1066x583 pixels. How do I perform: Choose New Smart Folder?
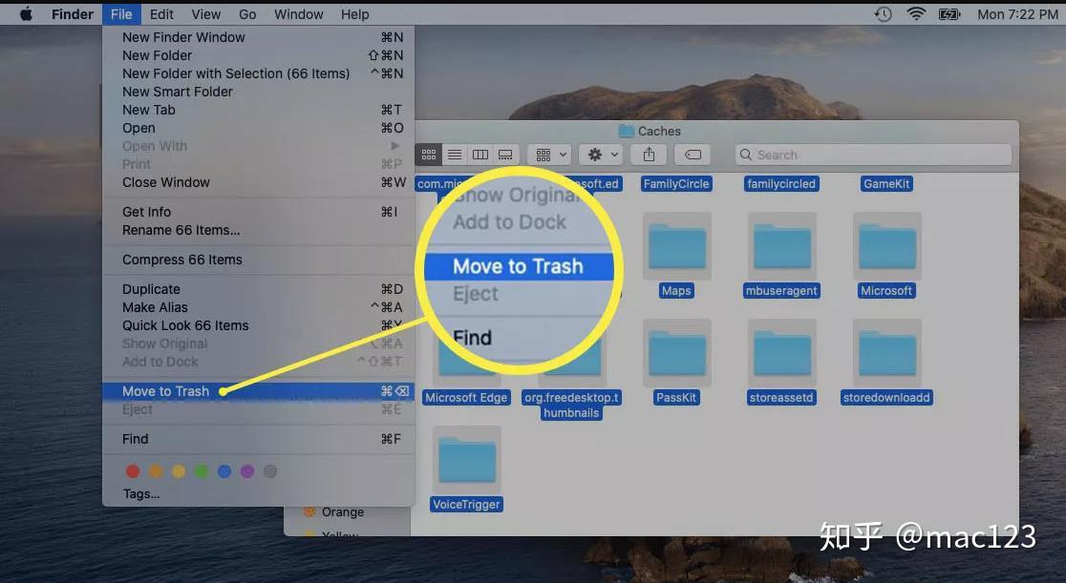coord(258,92)
